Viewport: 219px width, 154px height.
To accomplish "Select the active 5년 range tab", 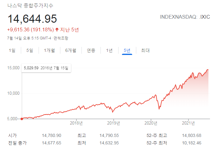I will tap(127, 50).
